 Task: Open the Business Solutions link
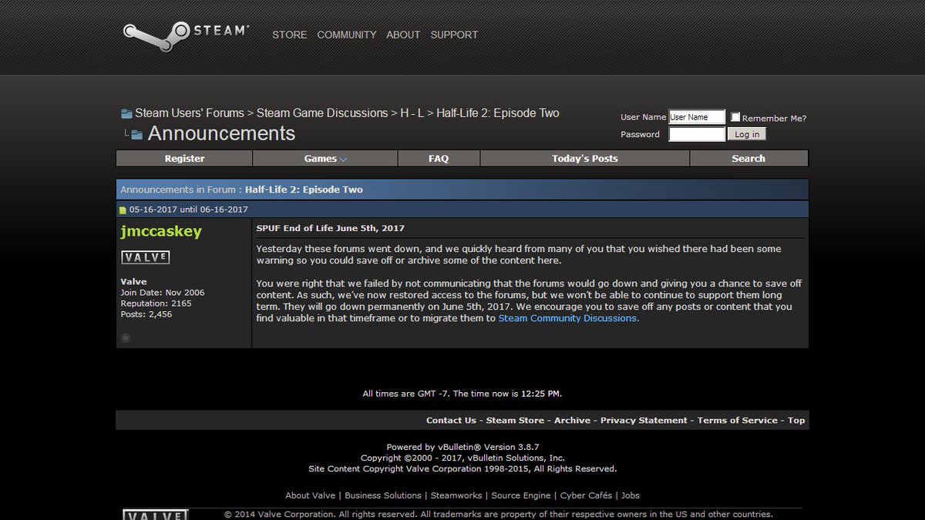(383, 495)
